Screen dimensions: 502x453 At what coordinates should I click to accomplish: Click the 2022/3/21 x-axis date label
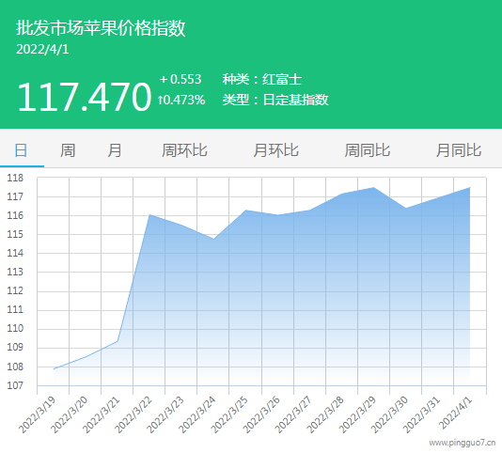point(102,414)
